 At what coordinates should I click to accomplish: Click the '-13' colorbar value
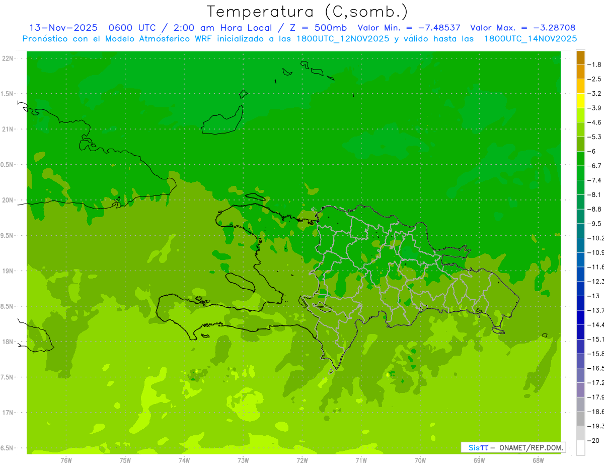(595, 296)
